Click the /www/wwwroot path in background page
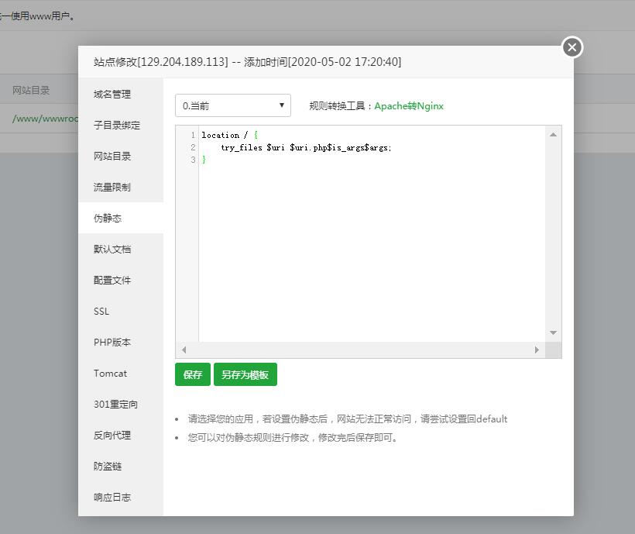Image resolution: width=635 pixels, height=534 pixels. coord(45,119)
